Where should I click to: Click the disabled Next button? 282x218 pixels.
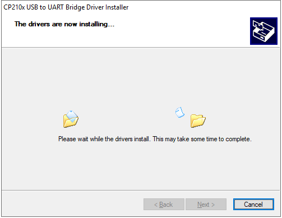tap(206, 204)
